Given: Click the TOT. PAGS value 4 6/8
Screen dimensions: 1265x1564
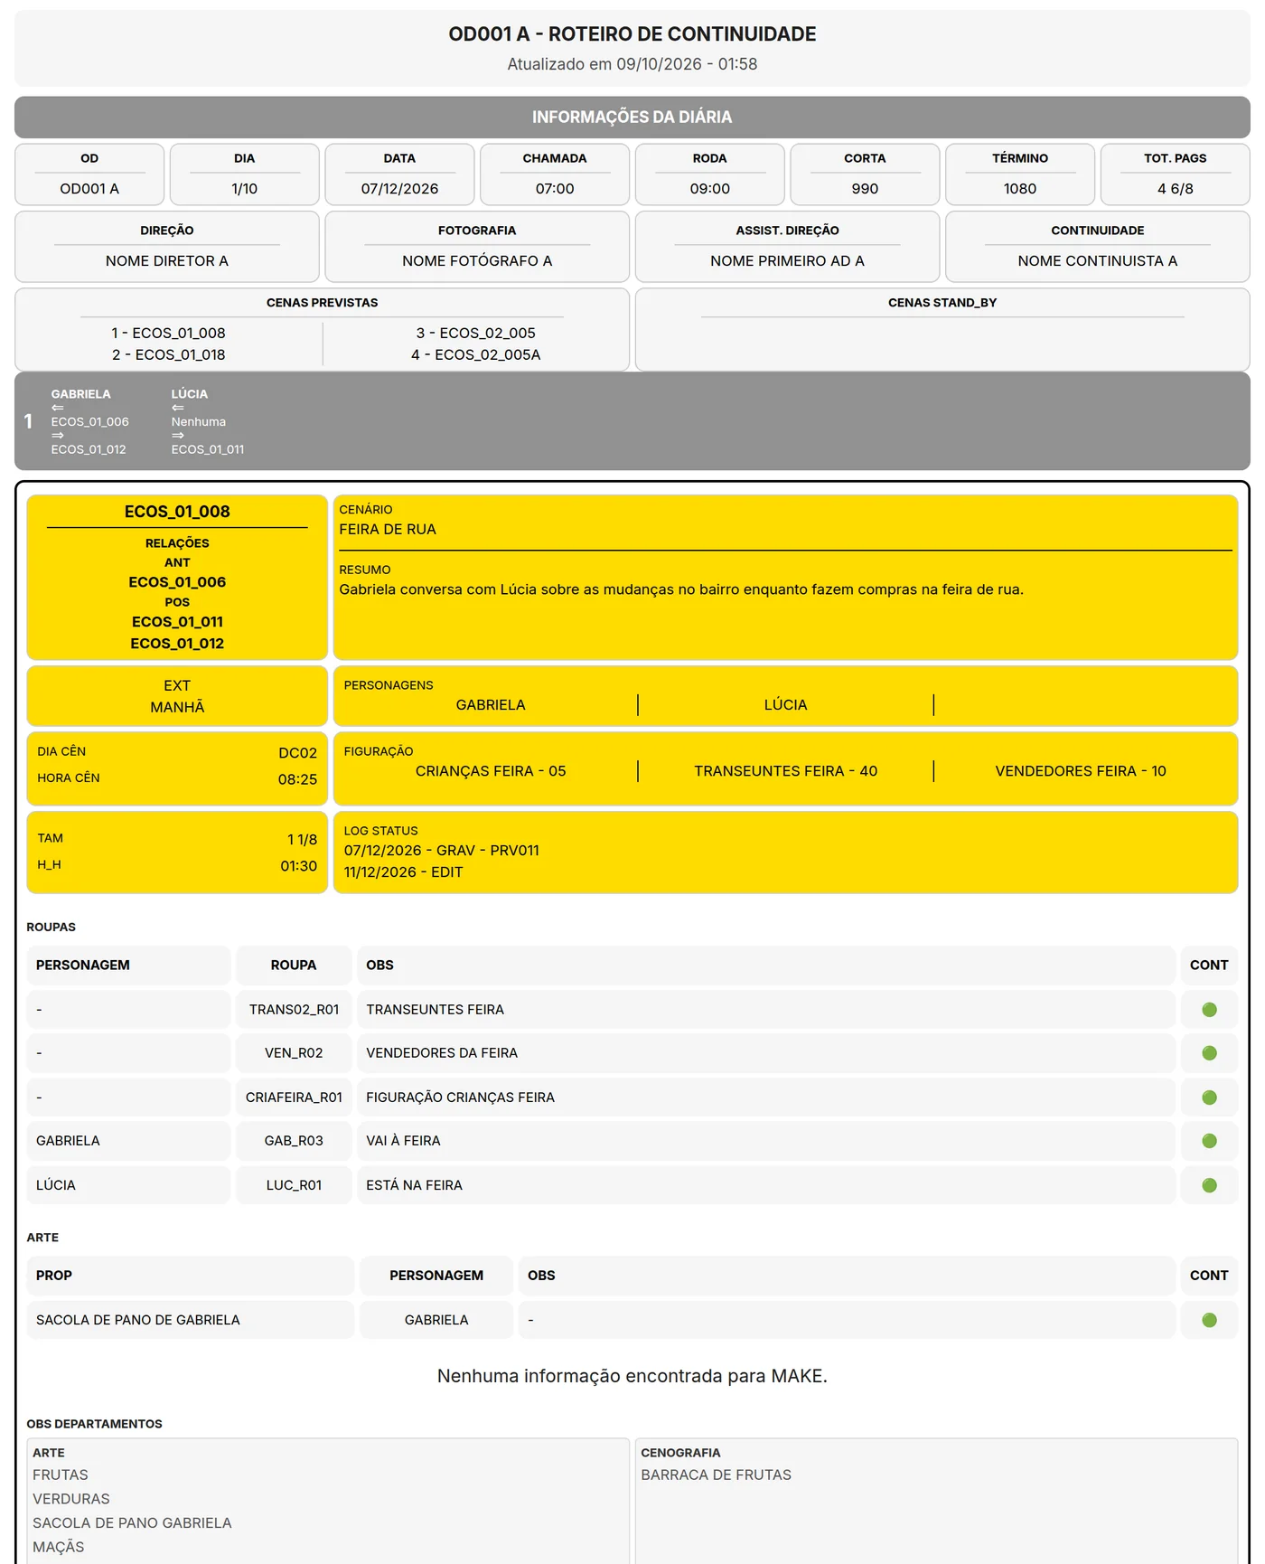Looking at the screenshot, I should [1176, 189].
